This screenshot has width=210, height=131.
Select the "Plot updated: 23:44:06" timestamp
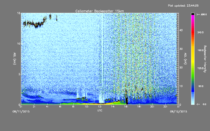183,6
